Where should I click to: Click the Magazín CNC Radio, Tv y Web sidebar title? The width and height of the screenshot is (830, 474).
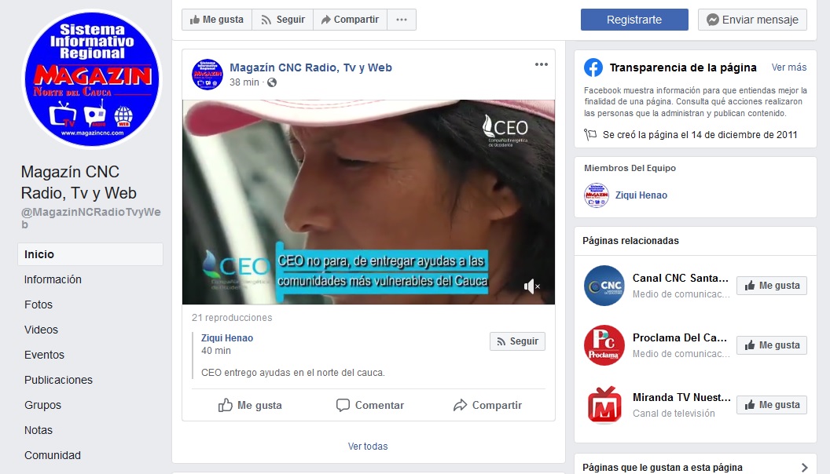[79, 182]
